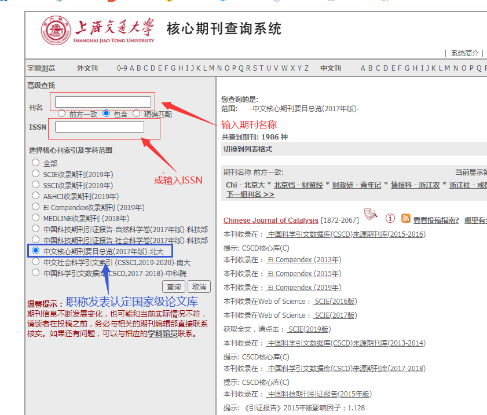Open the orange RSS feed icon
This screenshot has width=487, height=415.
pos(405,218)
